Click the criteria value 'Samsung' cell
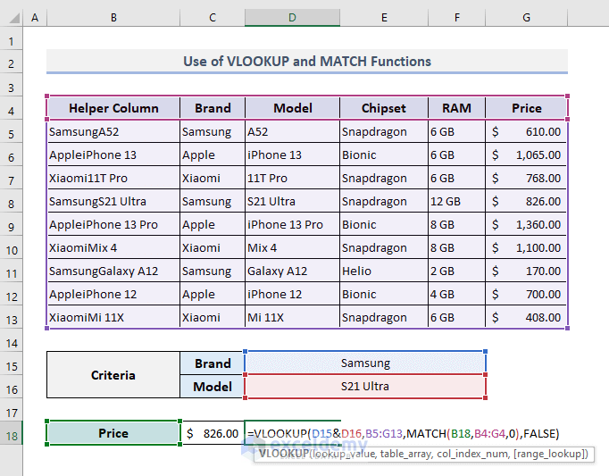The image size is (609, 476). [365, 363]
